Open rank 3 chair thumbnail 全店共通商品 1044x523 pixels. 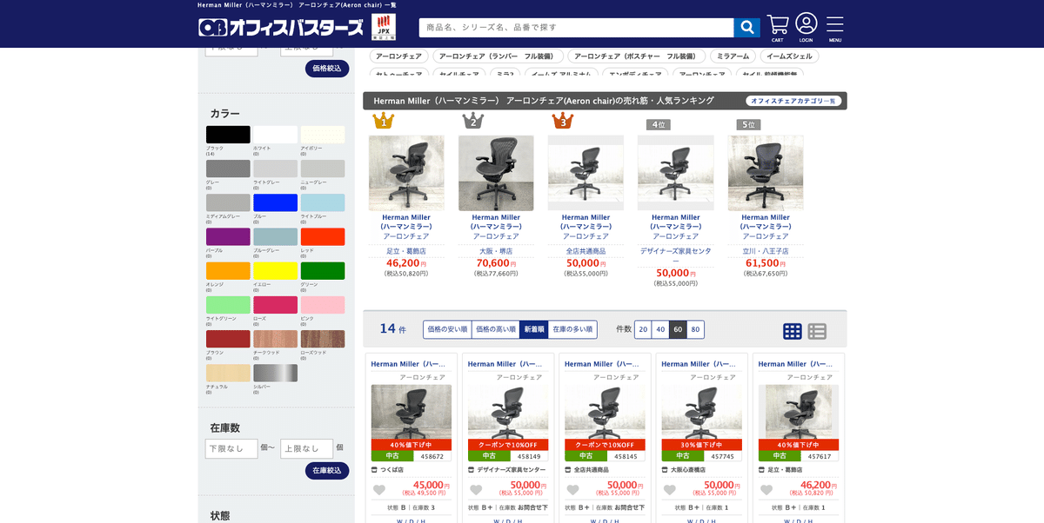(586, 173)
